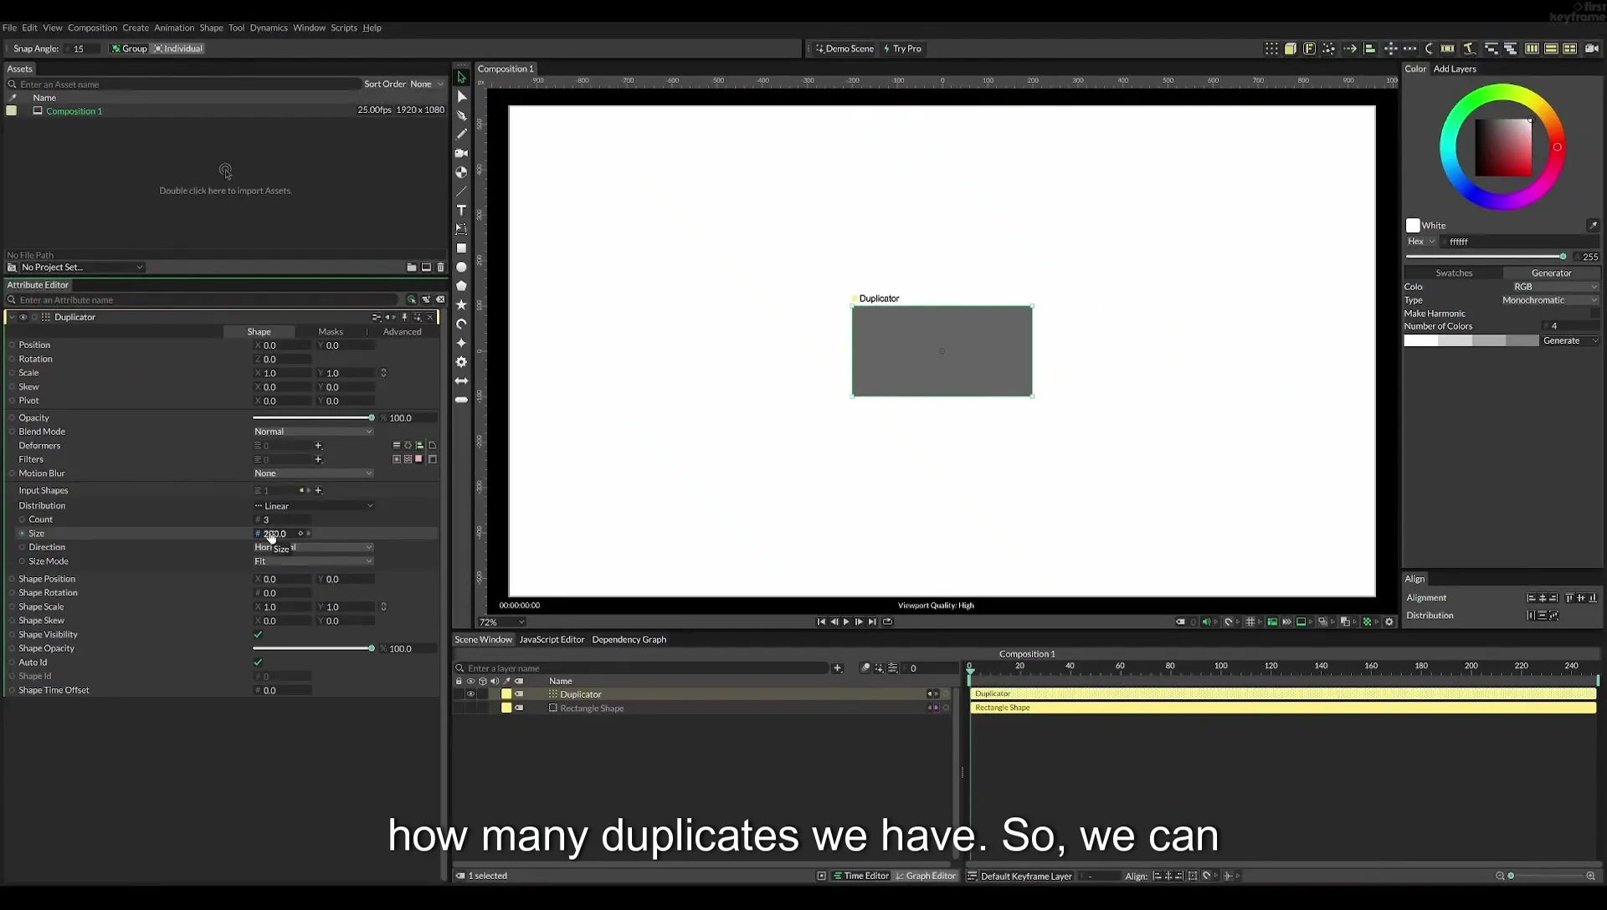Select the Polygon shape tool
This screenshot has width=1607, height=910.
461,286
